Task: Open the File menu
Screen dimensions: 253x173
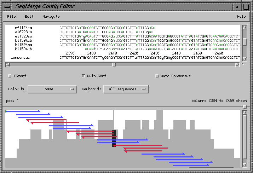Action: pos(11,17)
